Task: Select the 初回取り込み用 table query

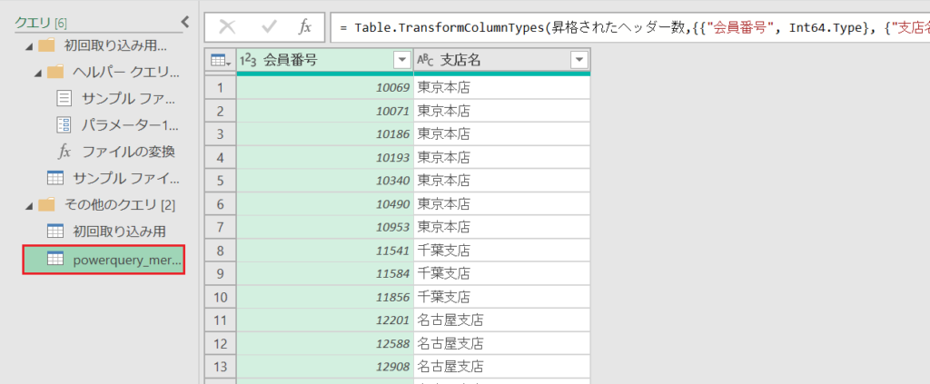Action: [x=105, y=231]
